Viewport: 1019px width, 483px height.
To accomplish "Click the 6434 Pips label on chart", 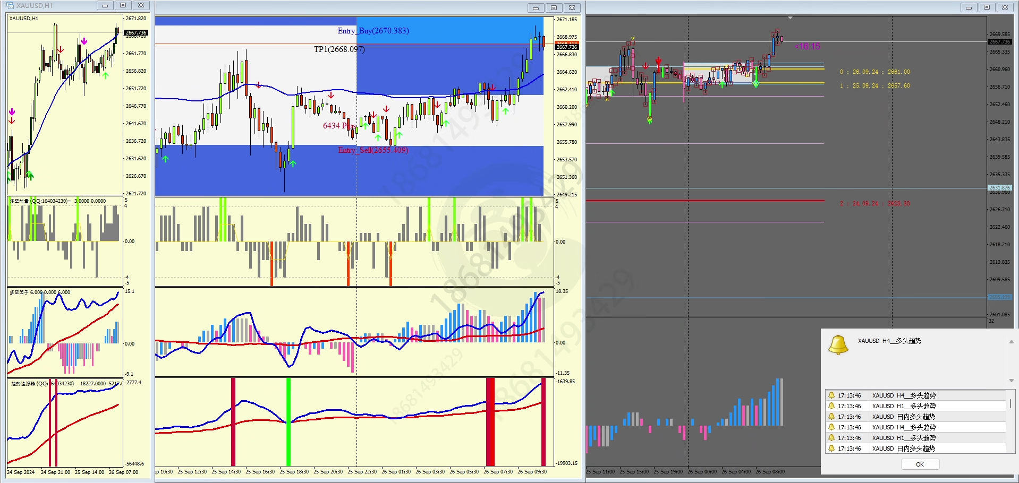I will (x=339, y=126).
